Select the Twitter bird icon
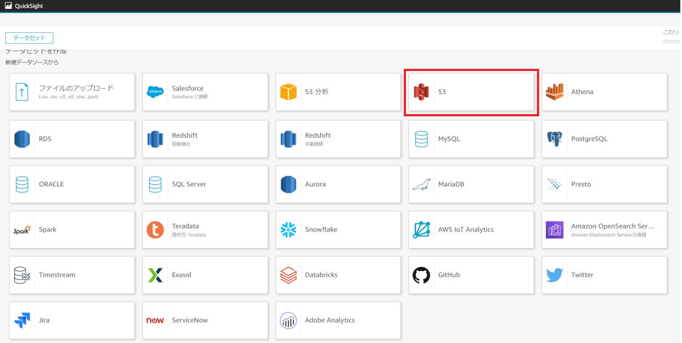 pyautogui.click(x=554, y=275)
